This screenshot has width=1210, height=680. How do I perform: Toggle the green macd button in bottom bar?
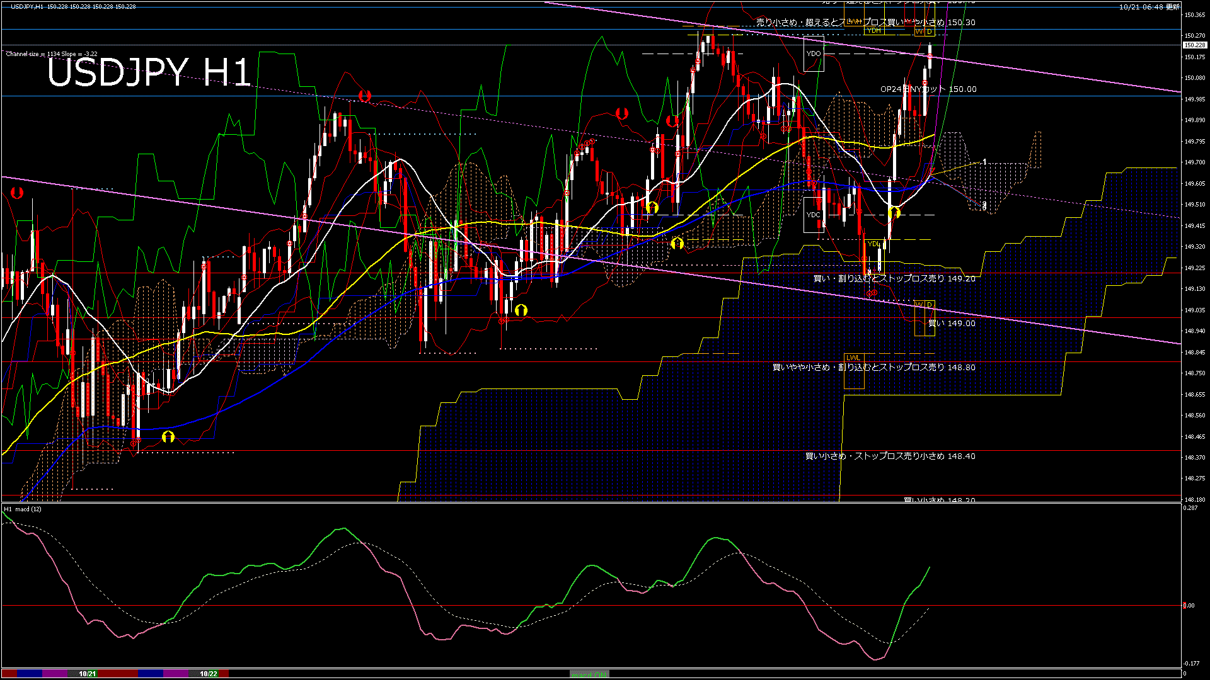pyautogui.click(x=589, y=674)
